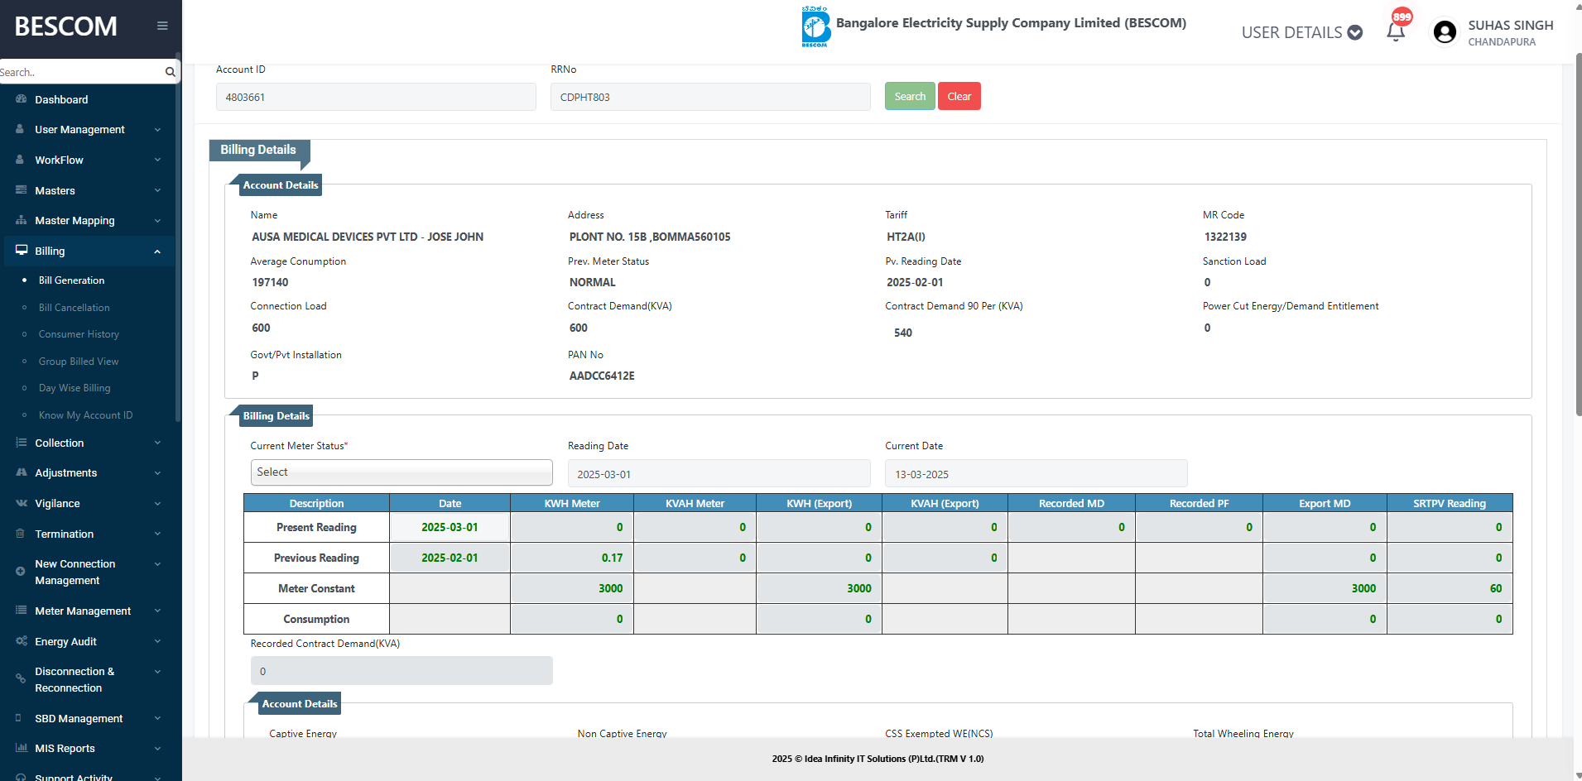This screenshot has height=781, width=1582.
Task: Click the Billing monitor icon
Action: pos(22,251)
